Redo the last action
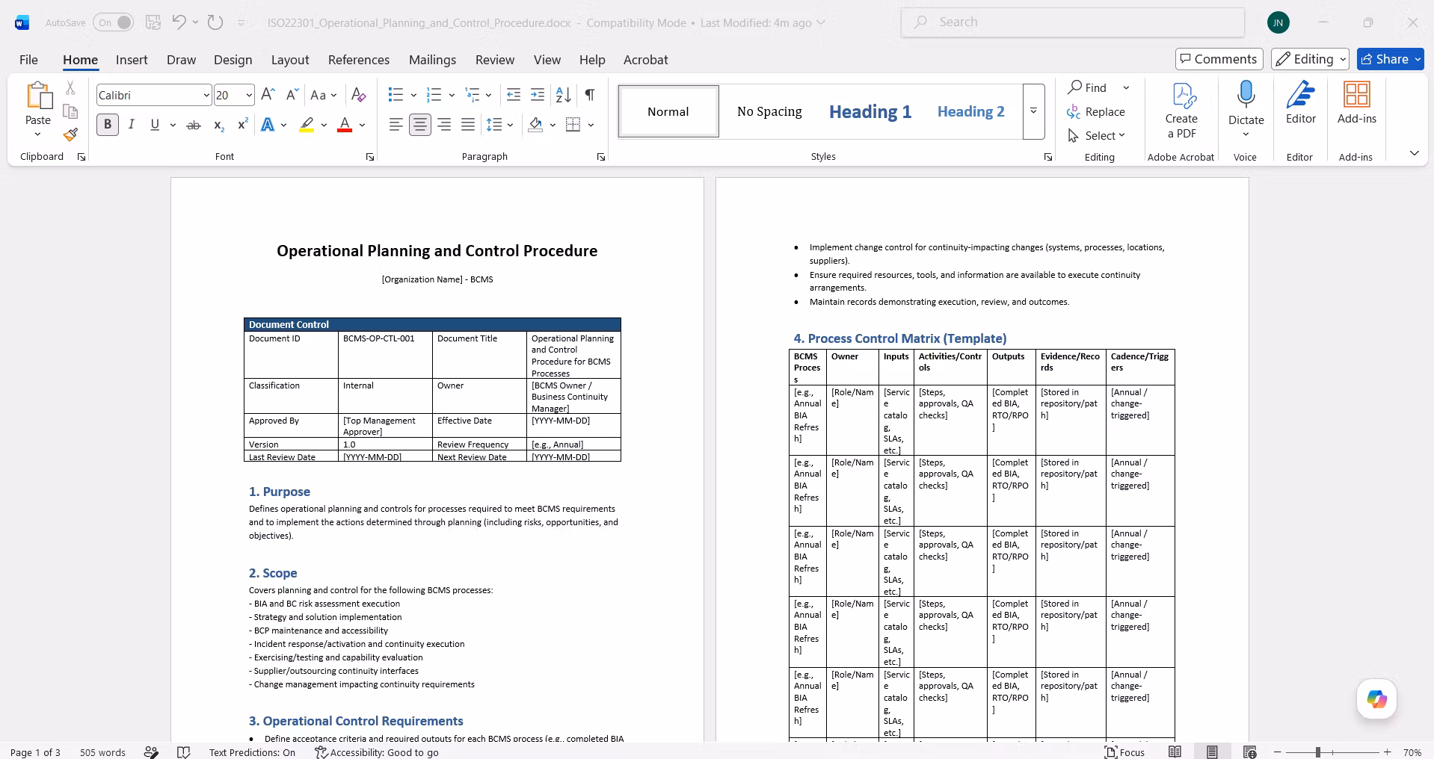Image resolution: width=1434 pixels, height=759 pixels. click(215, 22)
